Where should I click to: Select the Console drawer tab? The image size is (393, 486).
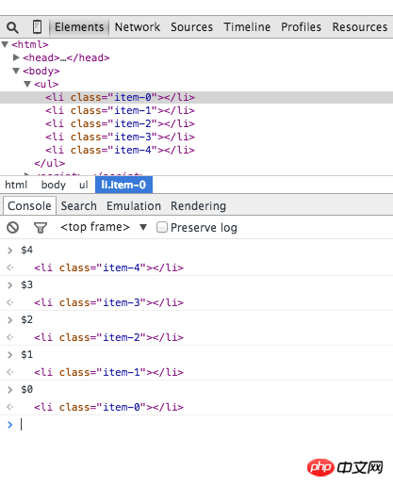[x=29, y=206]
